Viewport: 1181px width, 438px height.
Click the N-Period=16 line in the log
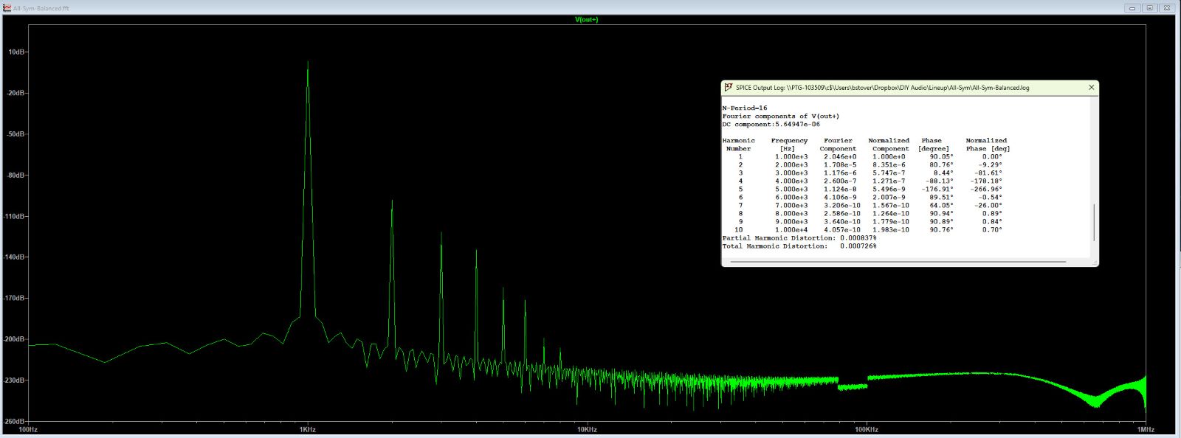[745, 108]
